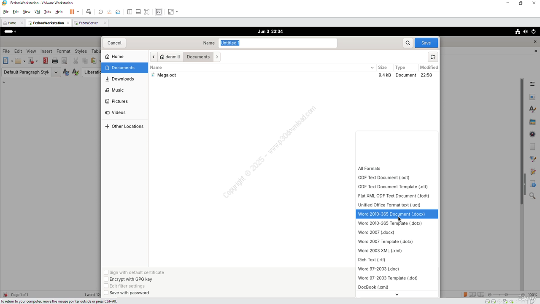Open Writer's Styles menu
Viewport: 540px width, 304px height.
81,51
